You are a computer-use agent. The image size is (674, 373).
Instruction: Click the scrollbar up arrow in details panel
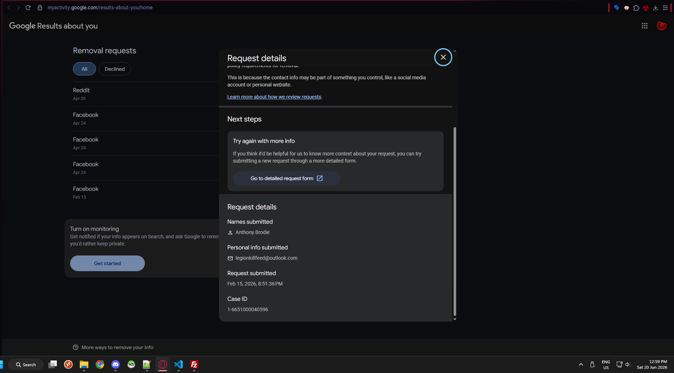[455, 51]
